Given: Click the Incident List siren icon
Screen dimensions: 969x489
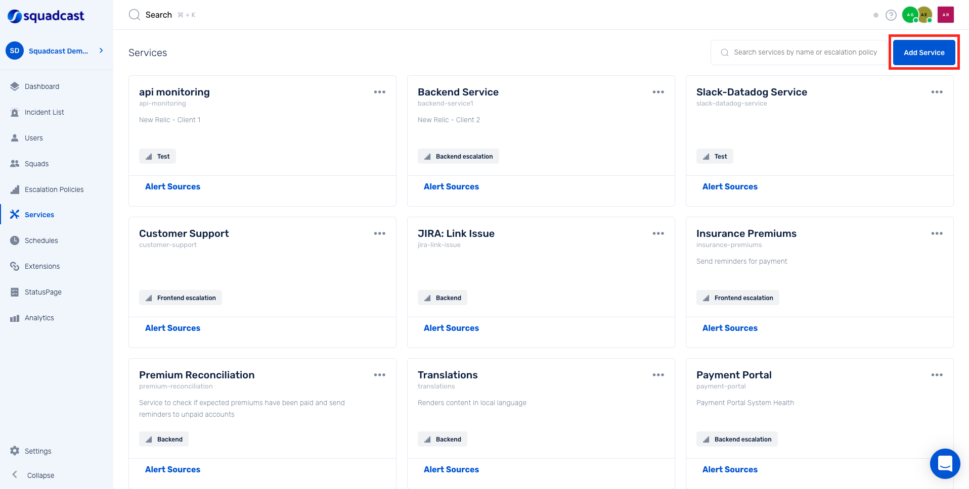Looking at the screenshot, I should [15, 112].
